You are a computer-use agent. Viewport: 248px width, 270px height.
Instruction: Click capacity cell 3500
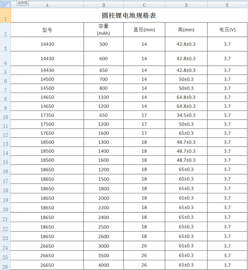[x=103, y=255]
